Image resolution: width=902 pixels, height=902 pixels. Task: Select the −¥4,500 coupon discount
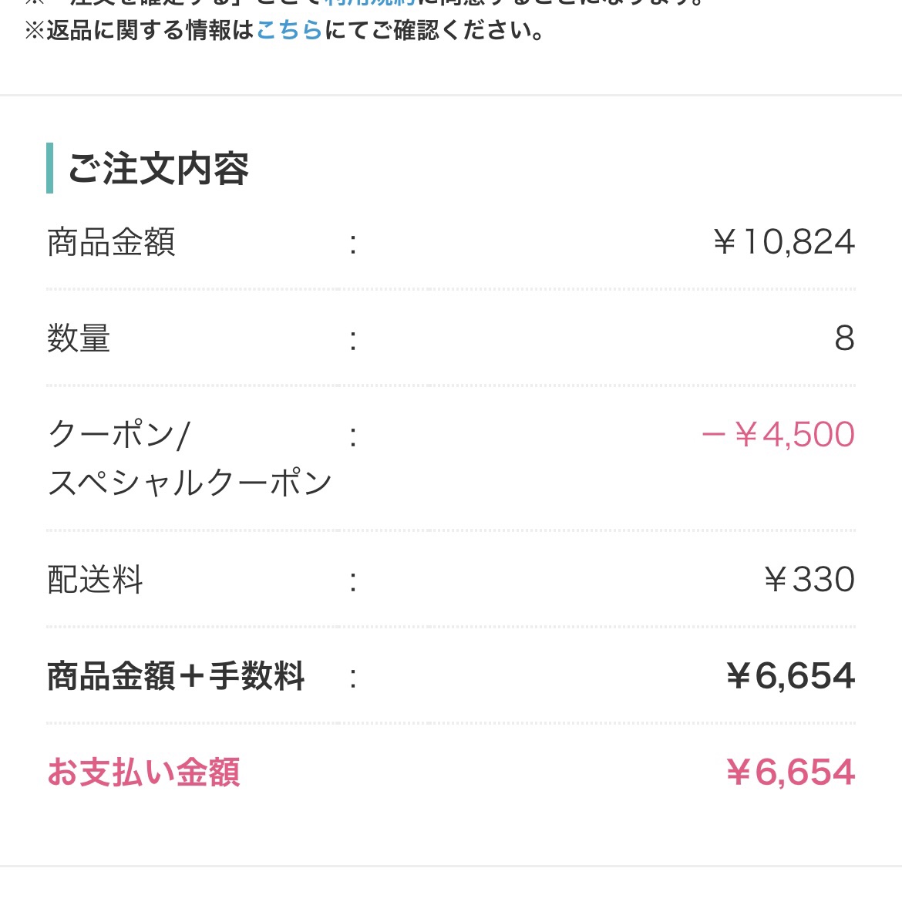(778, 435)
